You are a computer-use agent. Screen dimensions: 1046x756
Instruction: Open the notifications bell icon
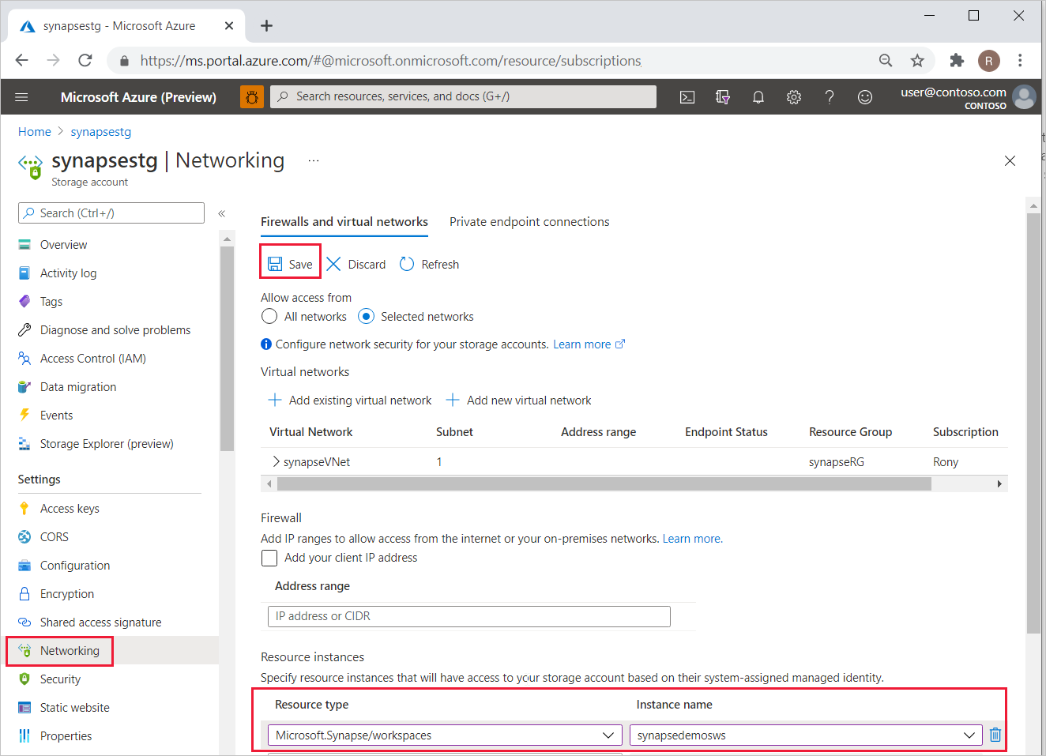pyautogui.click(x=758, y=97)
